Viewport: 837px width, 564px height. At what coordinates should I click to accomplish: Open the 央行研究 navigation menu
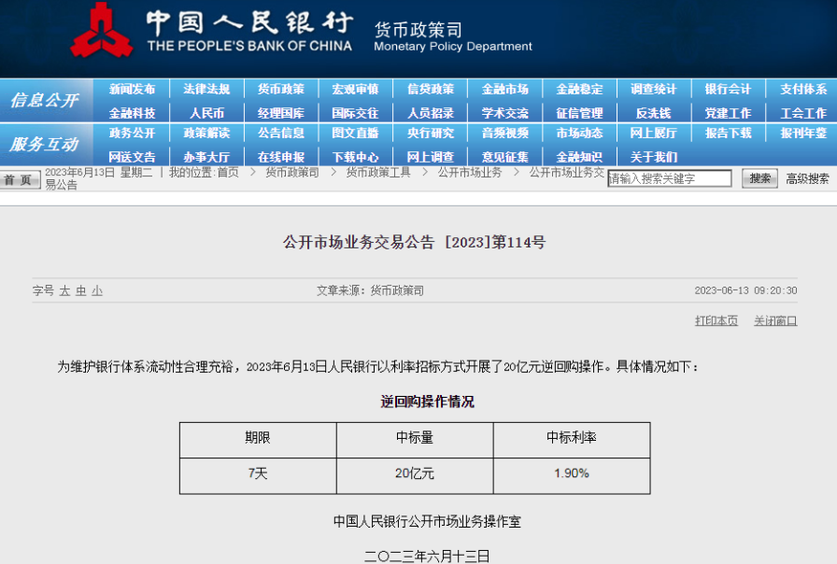click(430, 134)
